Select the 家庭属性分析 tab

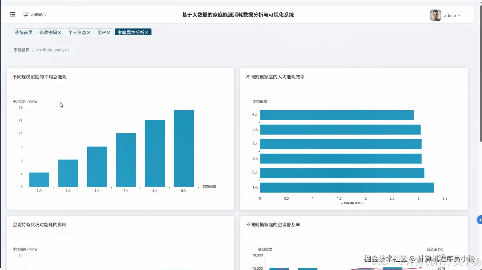coord(131,32)
